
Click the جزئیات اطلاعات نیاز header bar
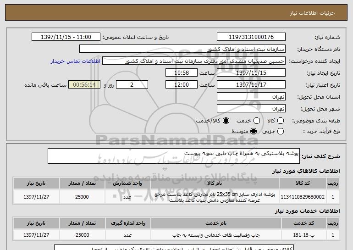pos(176,13)
